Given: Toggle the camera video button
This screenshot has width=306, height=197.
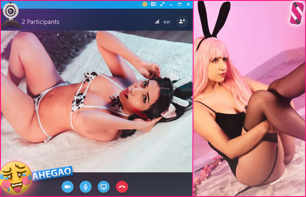Looking at the screenshot, I should point(68,187).
